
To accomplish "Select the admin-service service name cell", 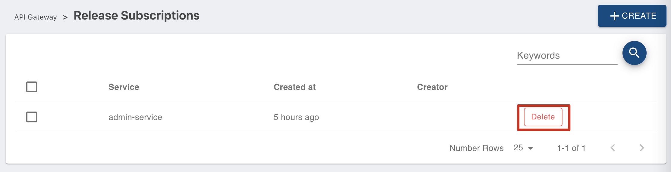I will [135, 117].
